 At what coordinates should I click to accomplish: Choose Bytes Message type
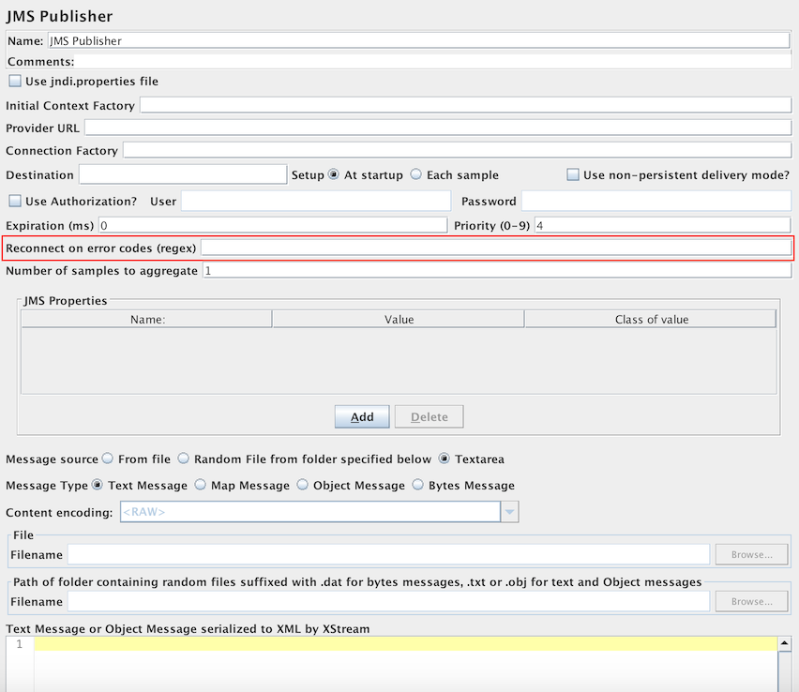coord(418,486)
